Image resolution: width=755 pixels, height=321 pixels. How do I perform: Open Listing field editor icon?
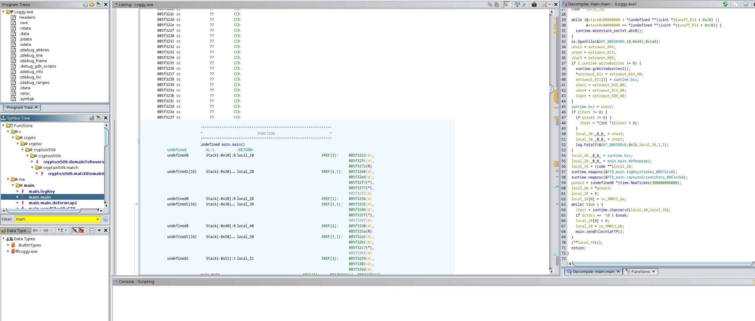tap(544, 5)
